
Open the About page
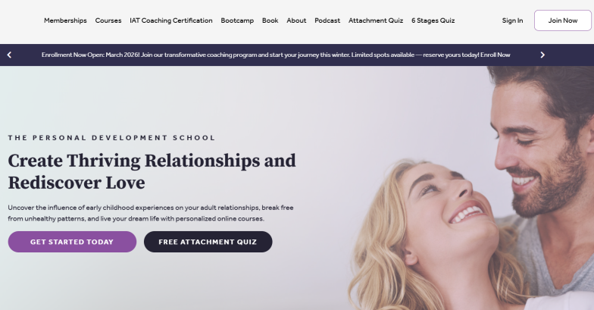[296, 20]
